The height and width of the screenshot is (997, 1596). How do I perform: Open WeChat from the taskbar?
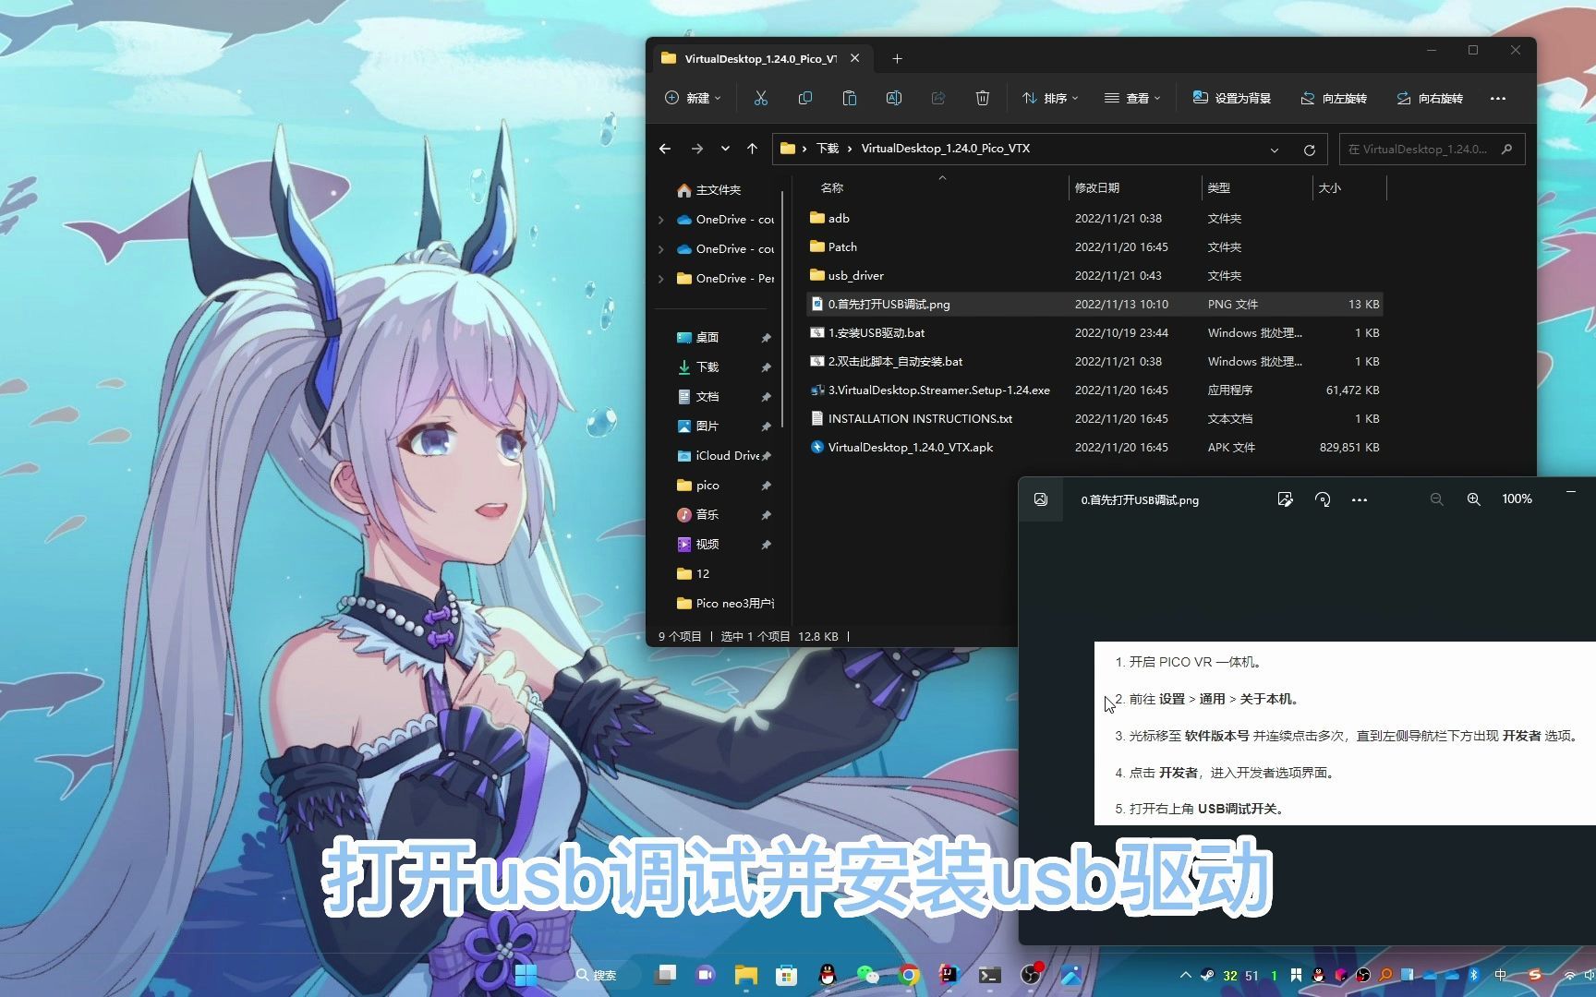868,975
